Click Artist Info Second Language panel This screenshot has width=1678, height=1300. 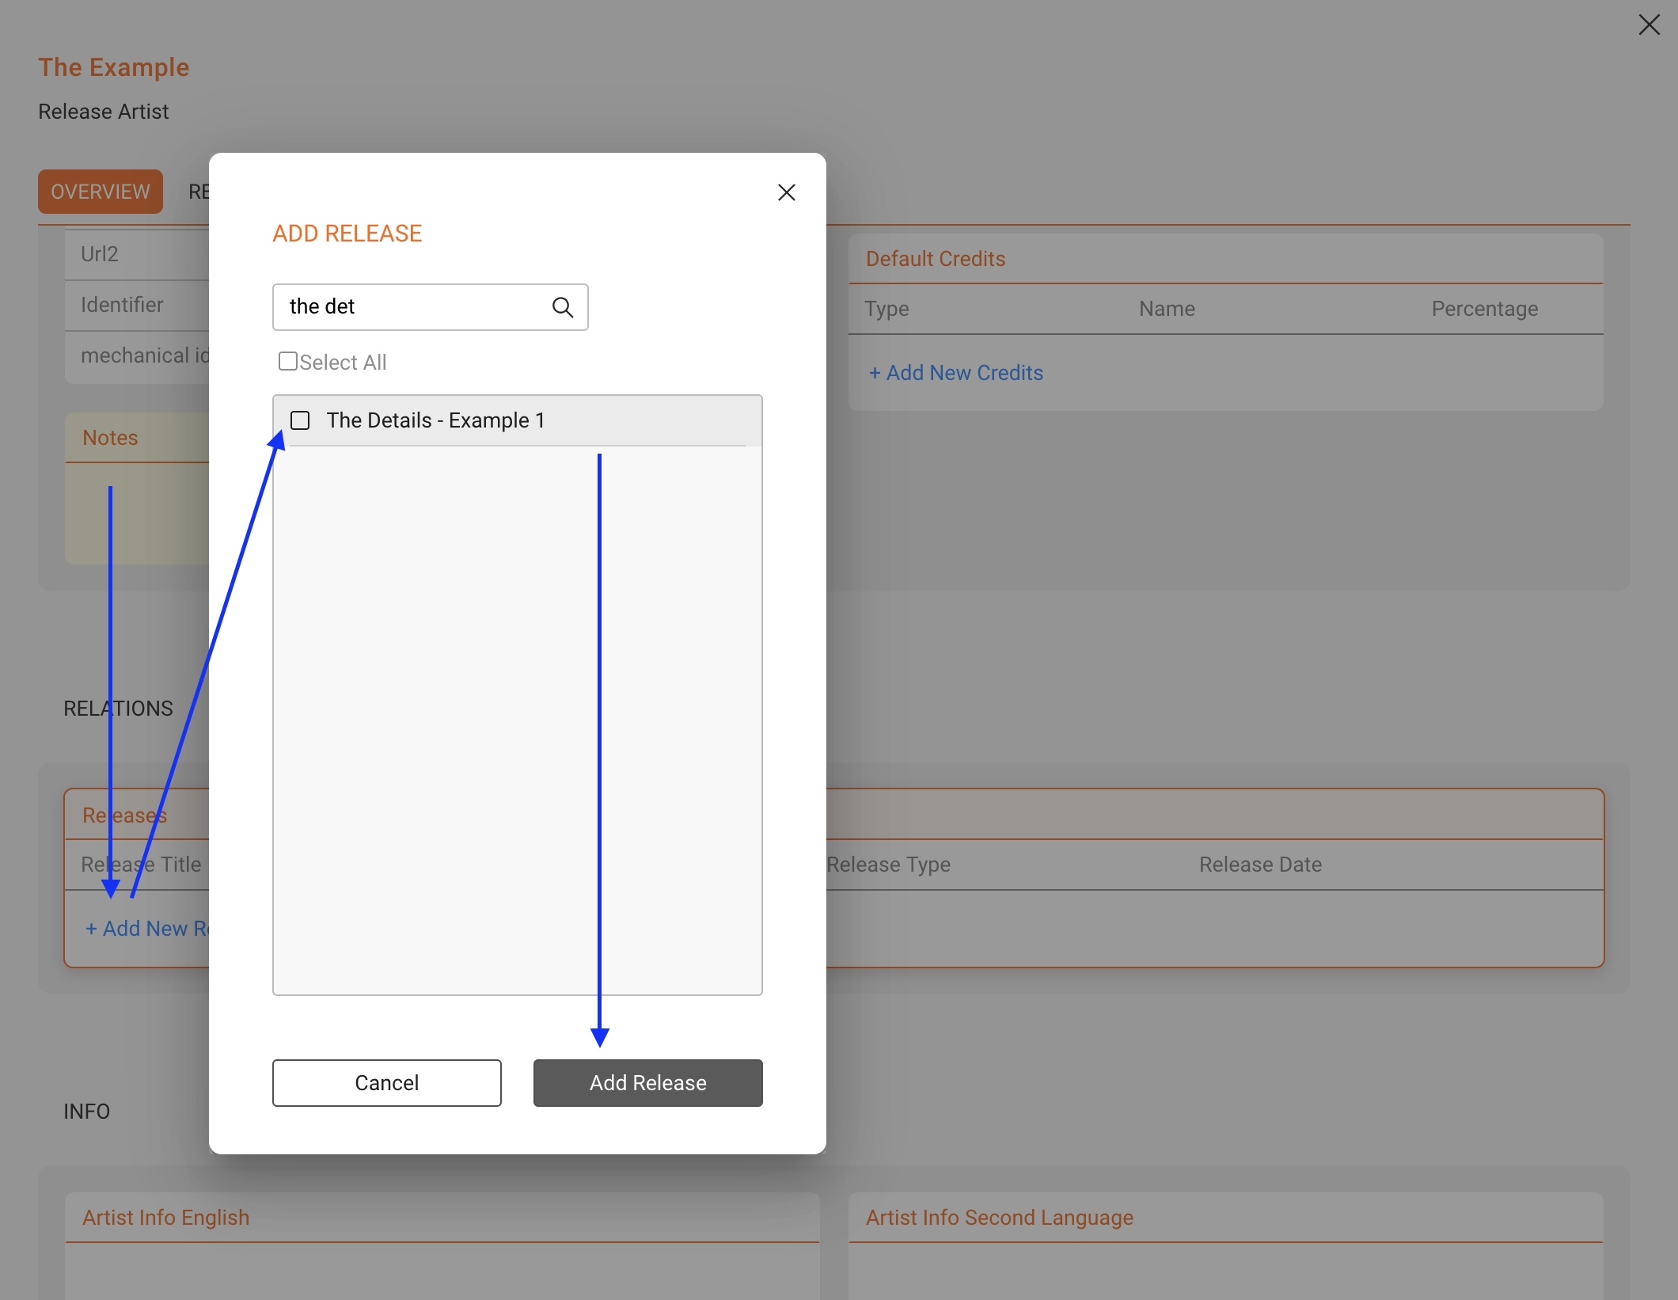coord(1225,1246)
